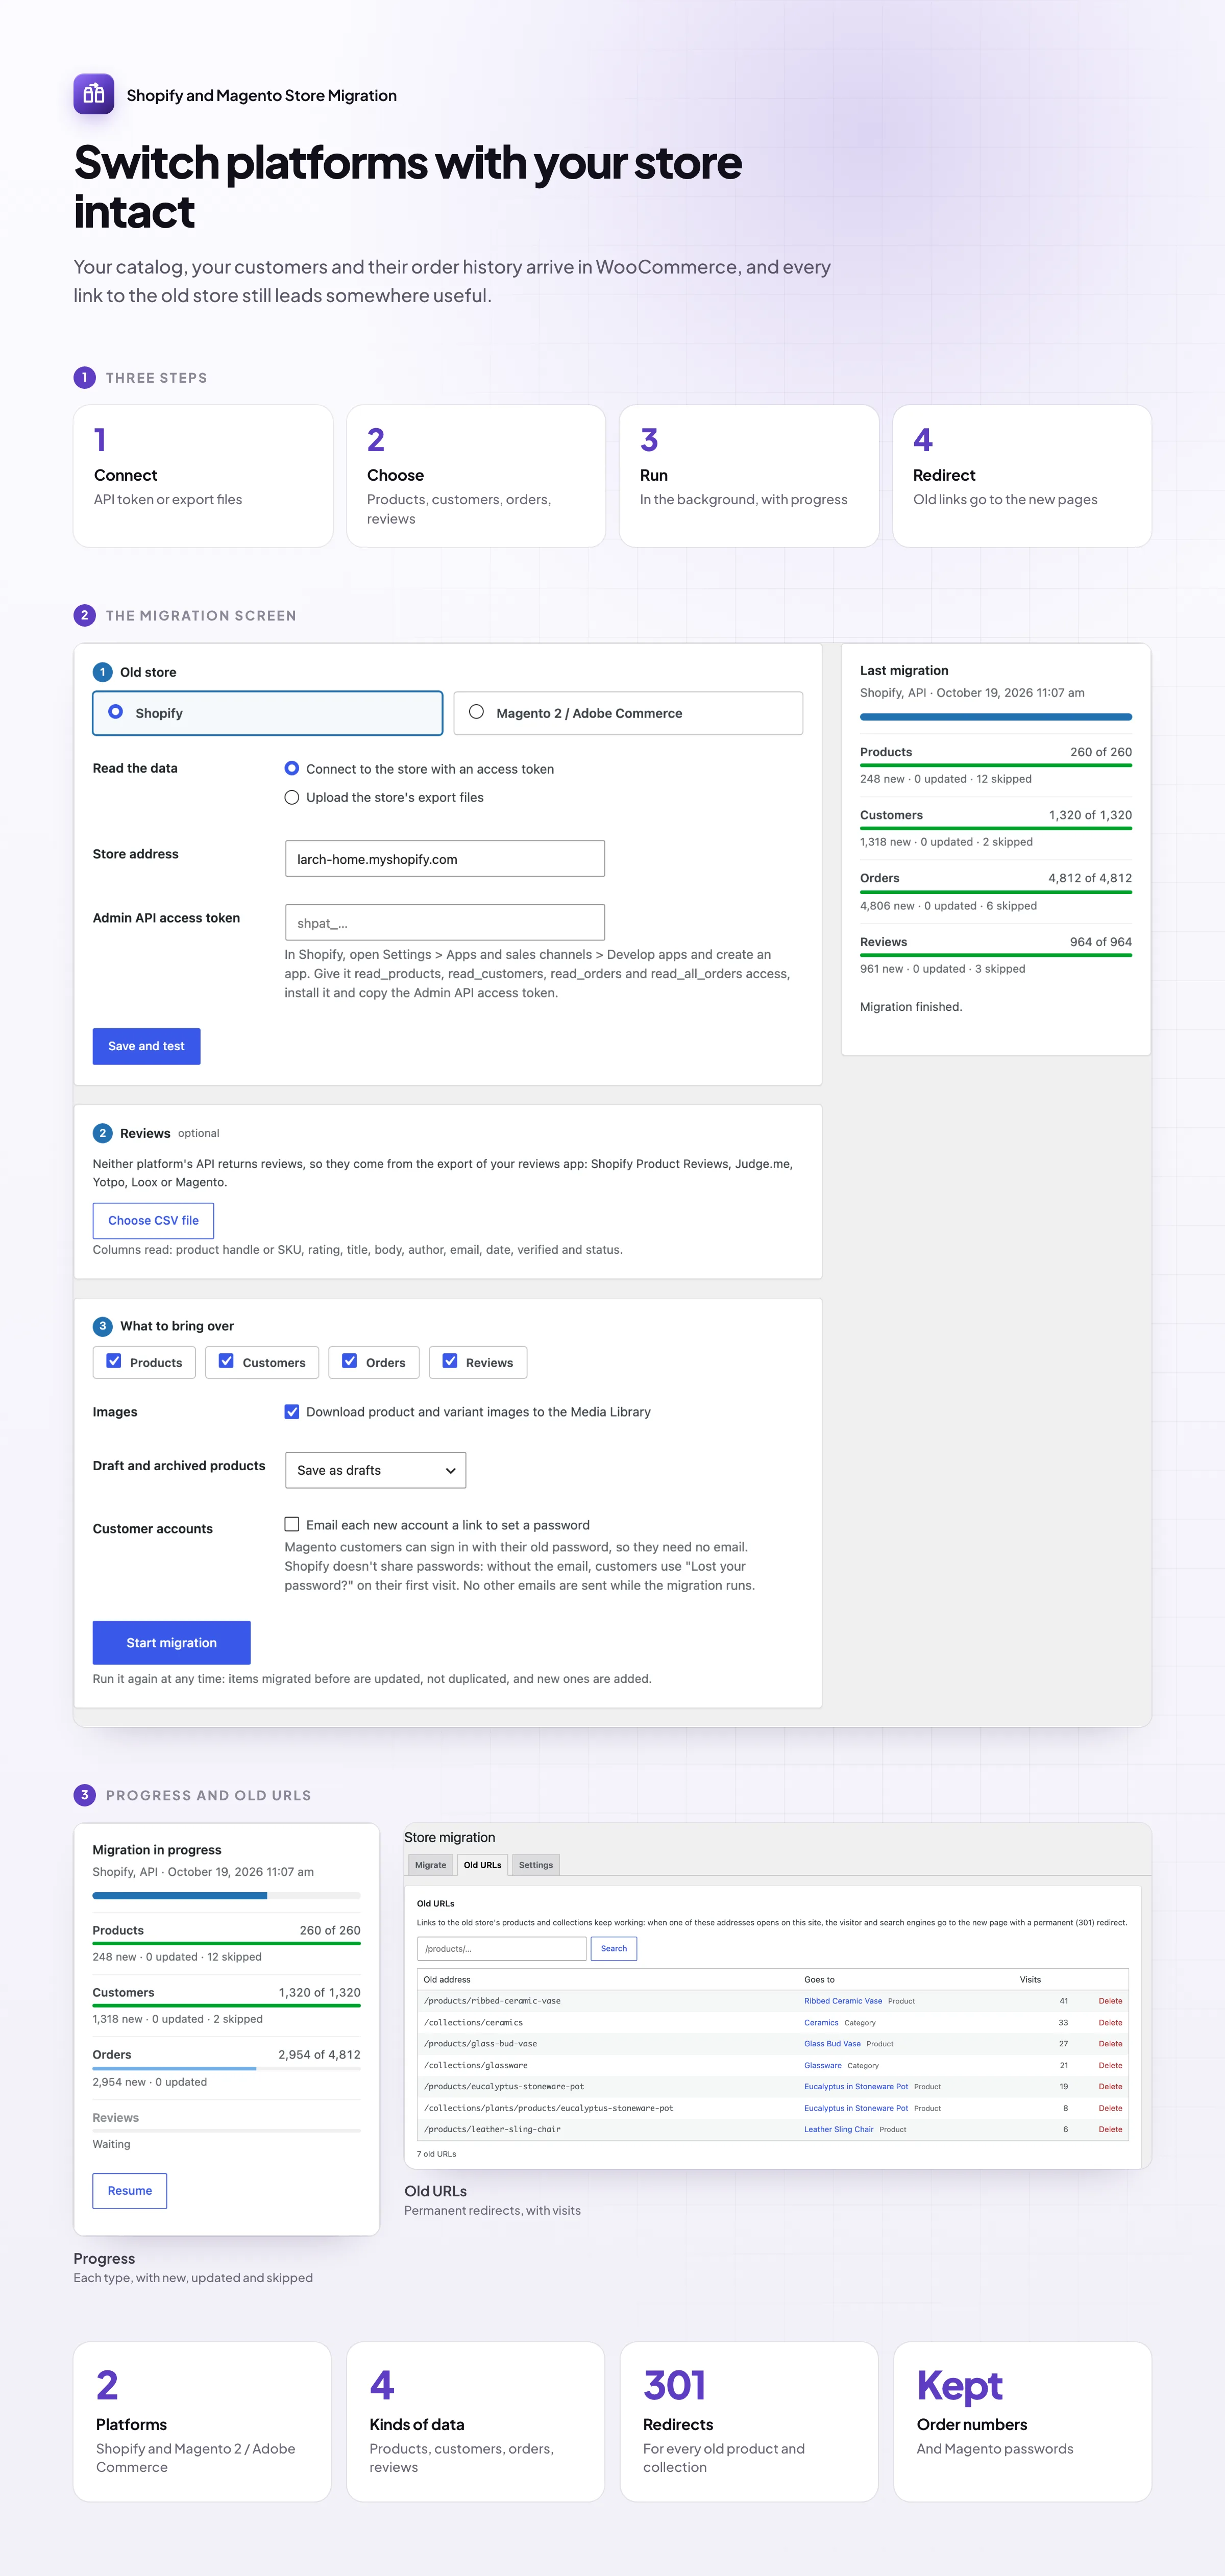Click the "7 old URLs" count text
1225x2576 pixels.
[436, 2154]
